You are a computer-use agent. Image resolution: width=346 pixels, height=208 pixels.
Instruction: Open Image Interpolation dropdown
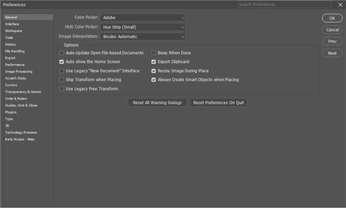coord(142,37)
